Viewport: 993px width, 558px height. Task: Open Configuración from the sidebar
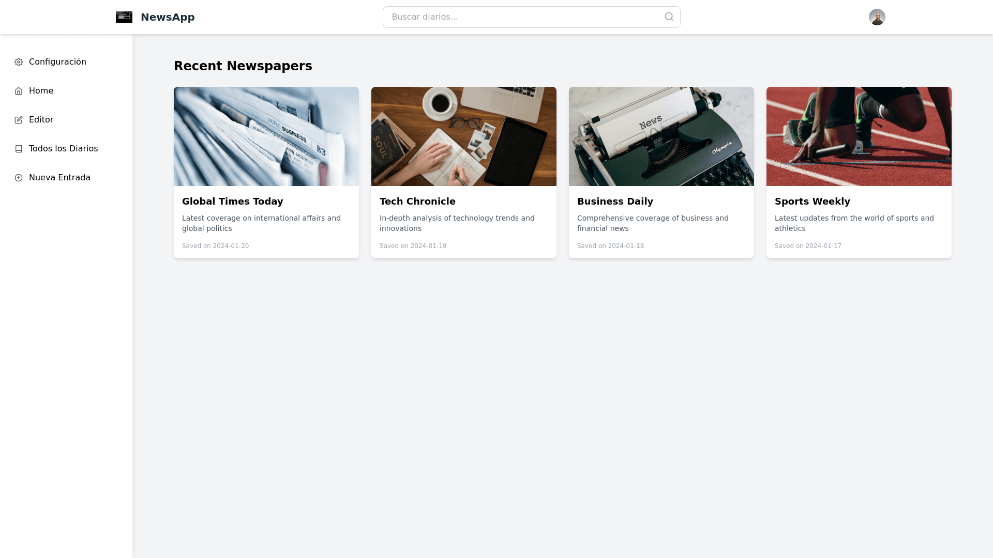57,62
